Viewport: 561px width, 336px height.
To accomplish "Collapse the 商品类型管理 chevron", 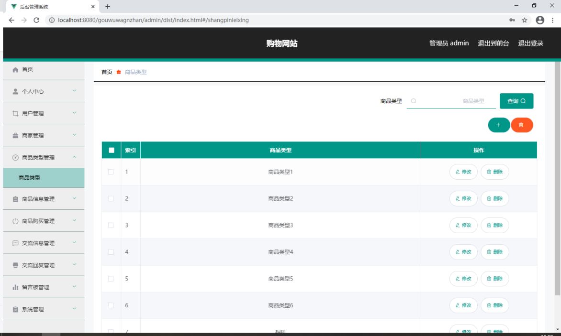I will pyautogui.click(x=74, y=157).
